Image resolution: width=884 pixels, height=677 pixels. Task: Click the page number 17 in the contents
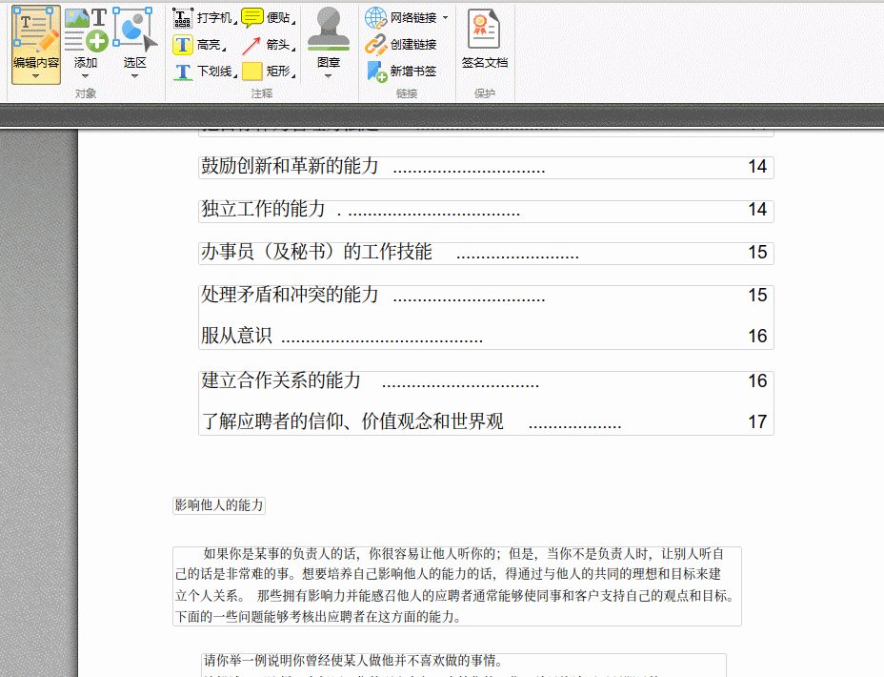coord(757,421)
